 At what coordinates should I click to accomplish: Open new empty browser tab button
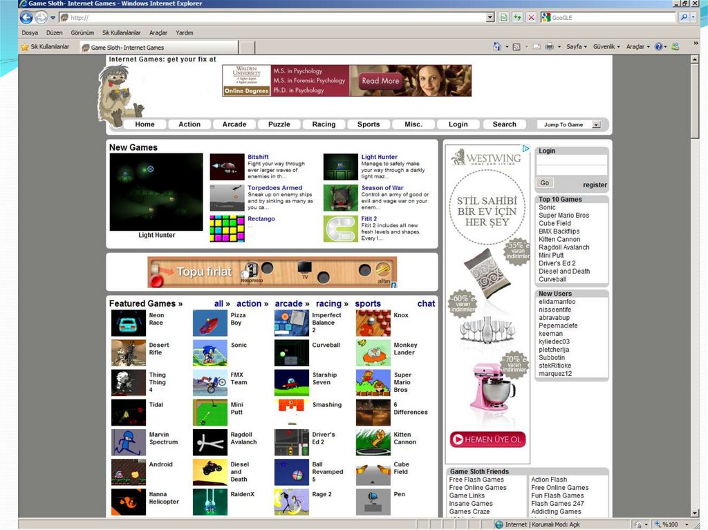pyautogui.click(x=247, y=48)
